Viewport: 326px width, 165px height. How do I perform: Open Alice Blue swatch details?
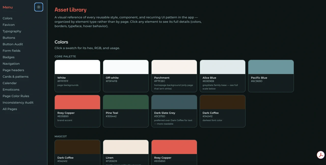pos(223,76)
